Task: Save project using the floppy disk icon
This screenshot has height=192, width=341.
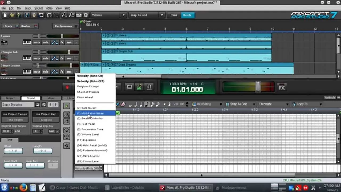Action: tap(27, 15)
